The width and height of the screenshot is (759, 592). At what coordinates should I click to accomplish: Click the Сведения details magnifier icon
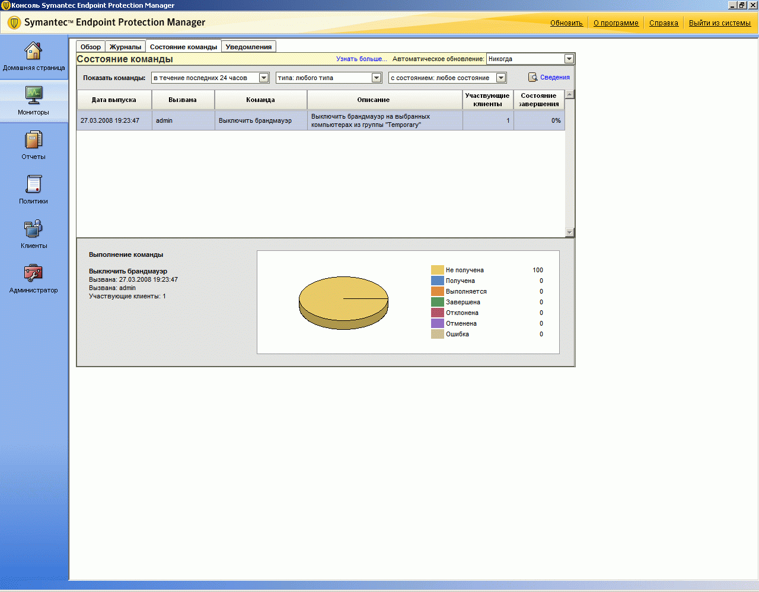(533, 77)
